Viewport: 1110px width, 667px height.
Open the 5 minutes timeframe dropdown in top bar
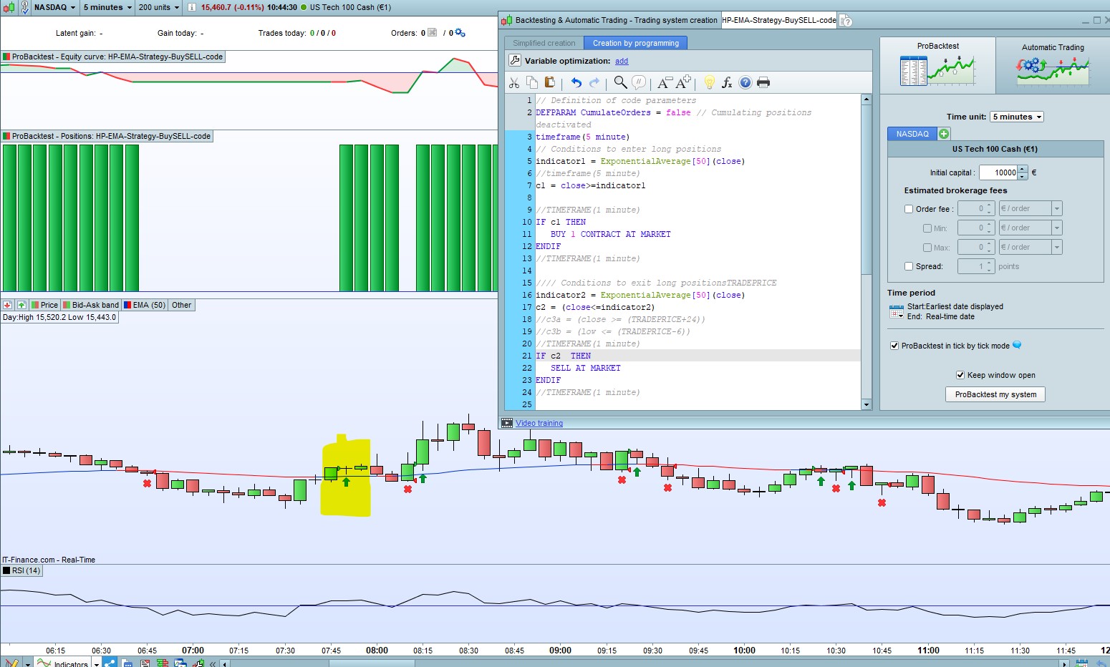(x=107, y=7)
